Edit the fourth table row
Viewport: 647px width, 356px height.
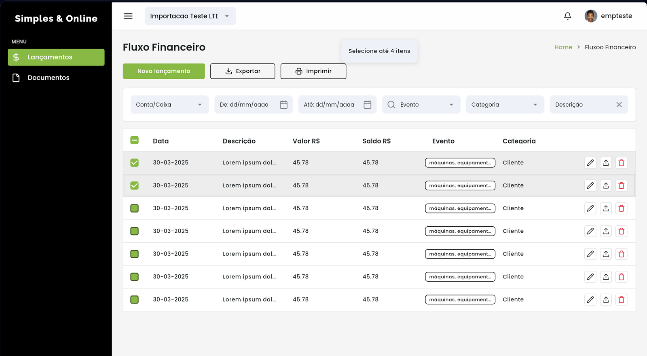590,231
